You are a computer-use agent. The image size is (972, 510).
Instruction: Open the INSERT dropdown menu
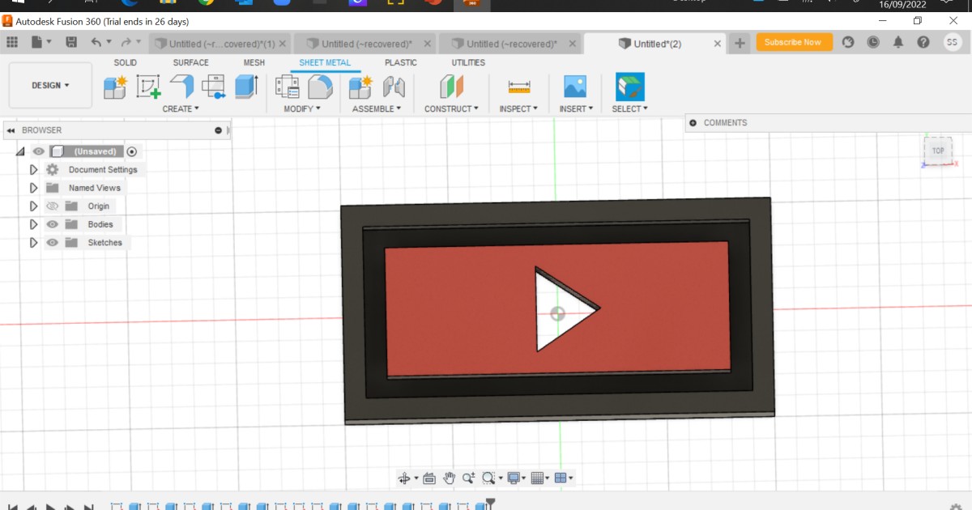[x=576, y=108]
